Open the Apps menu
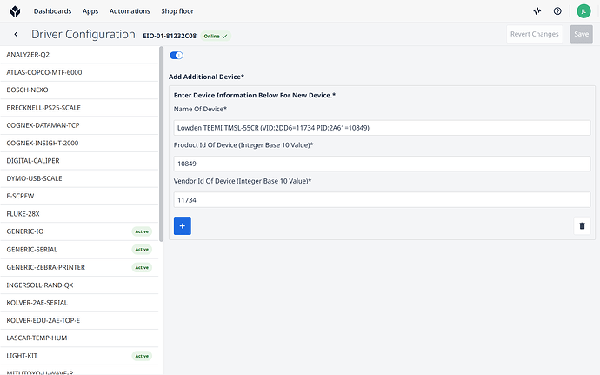The image size is (600, 375). click(x=90, y=11)
